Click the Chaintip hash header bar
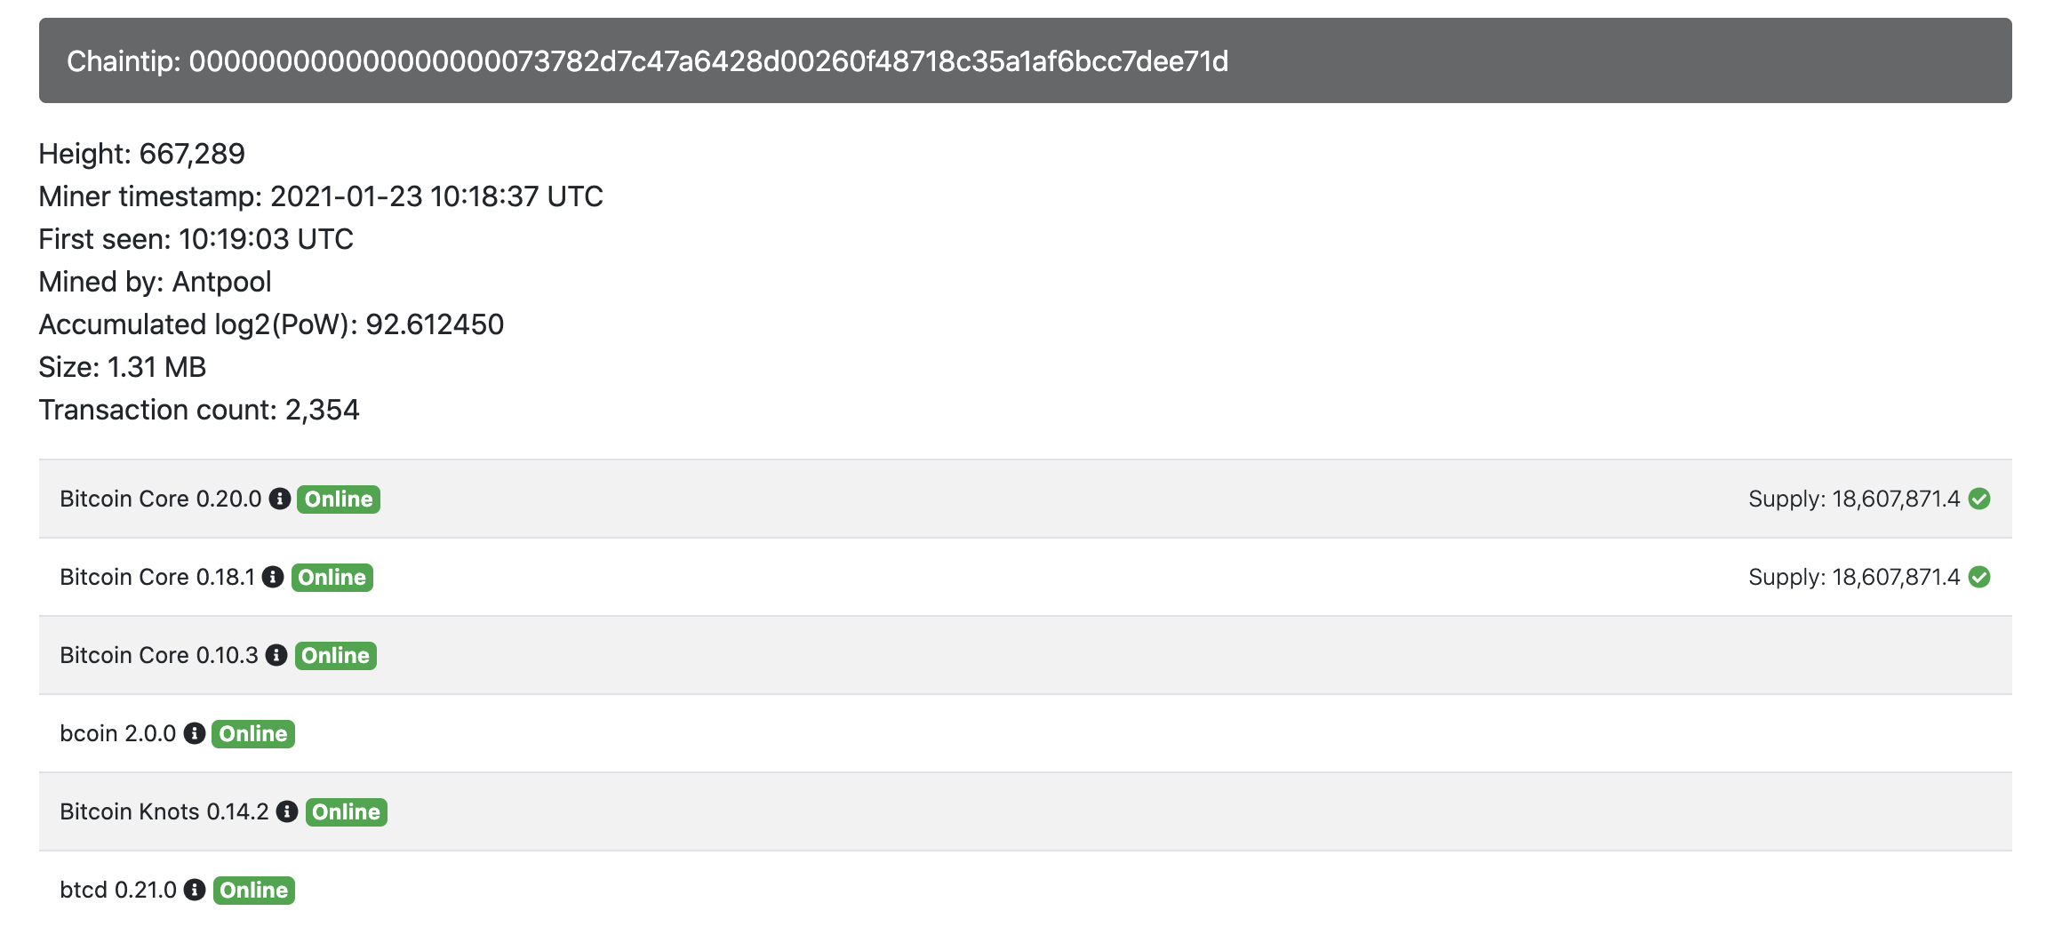Image resolution: width=2062 pixels, height=935 pixels. (x=1025, y=60)
